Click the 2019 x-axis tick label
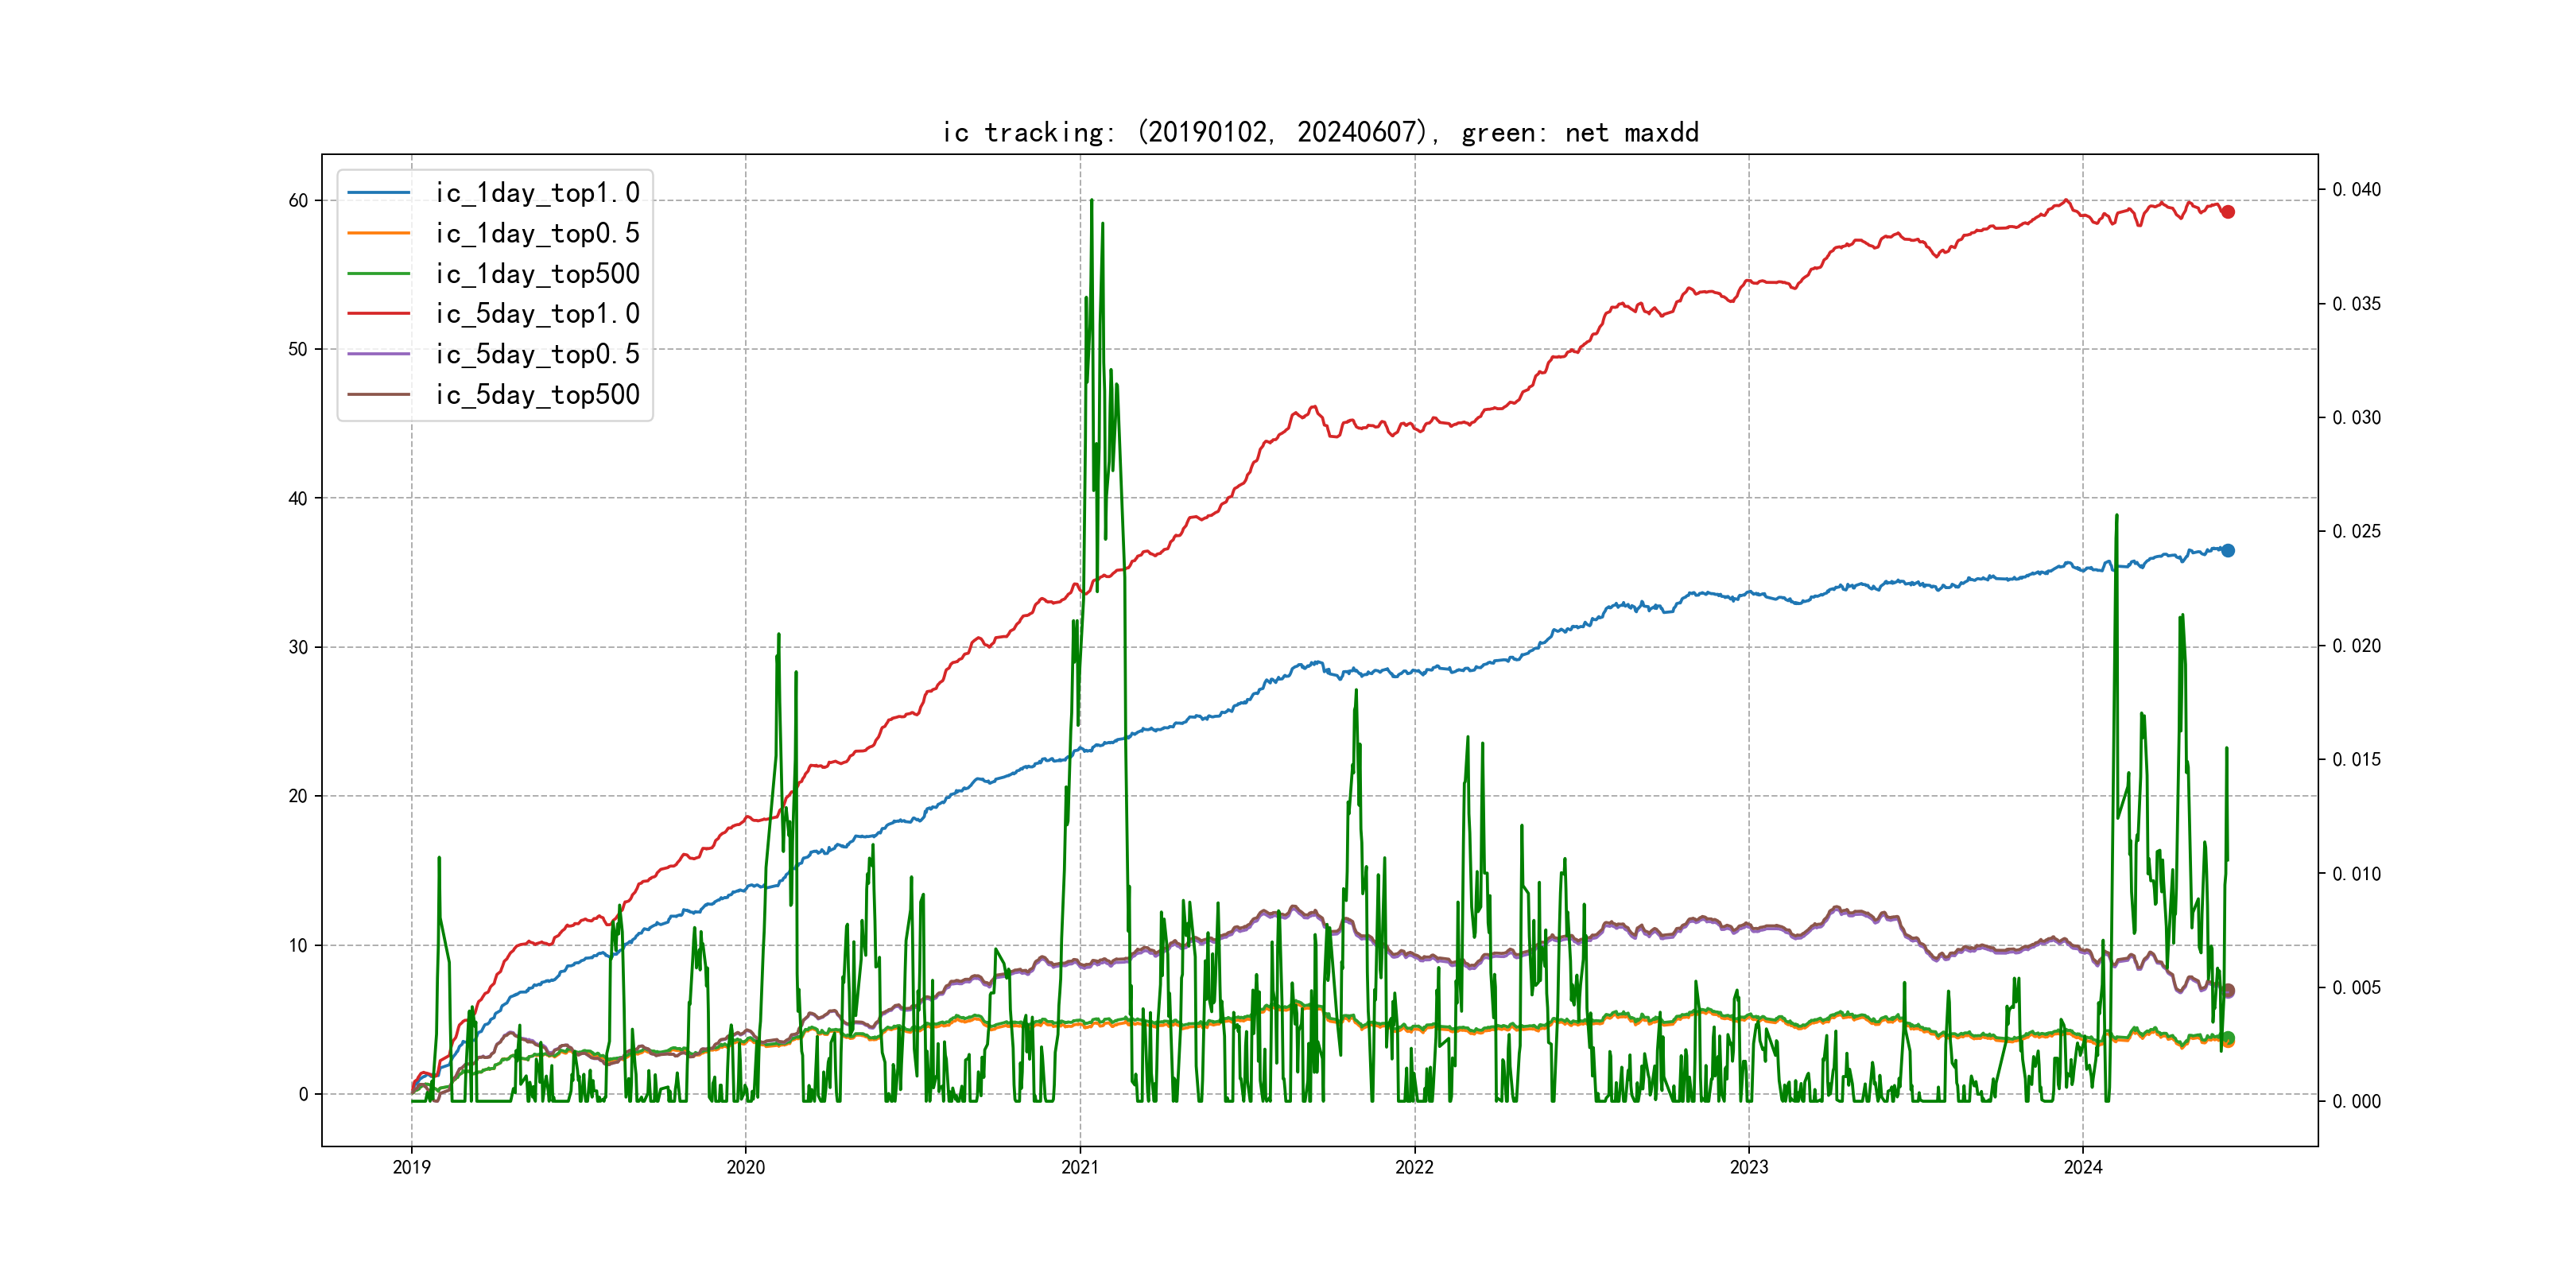The height and width of the screenshot is (1288, 2576). pos(411,1167)
